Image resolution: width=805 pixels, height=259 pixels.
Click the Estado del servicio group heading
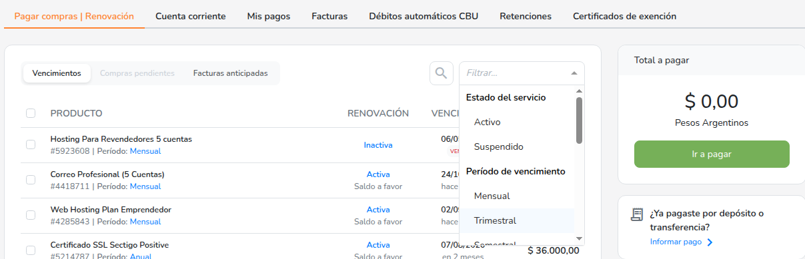pos(506,97)
